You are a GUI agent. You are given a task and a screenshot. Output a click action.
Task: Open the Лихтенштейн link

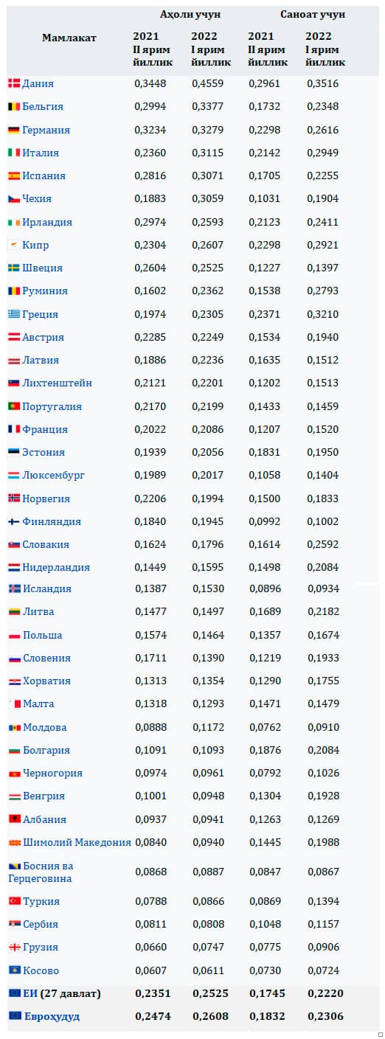pos(58,383)
